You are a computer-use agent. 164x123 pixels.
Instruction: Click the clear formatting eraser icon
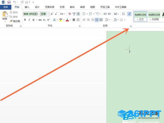(70, 14)
